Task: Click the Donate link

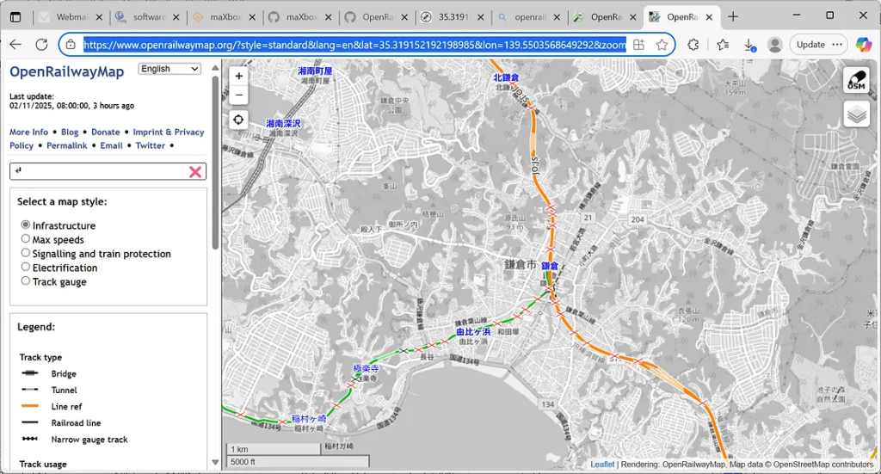Action: coord(105,132)
